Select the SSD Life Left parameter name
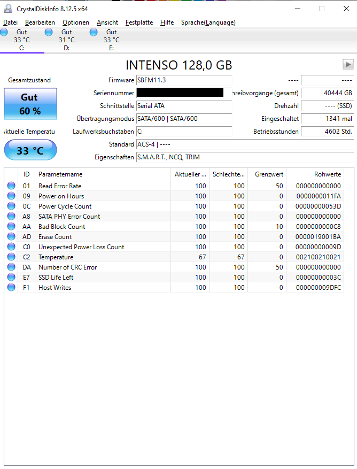The width and height of the screenshot is (357, 469). coord(56,278)
